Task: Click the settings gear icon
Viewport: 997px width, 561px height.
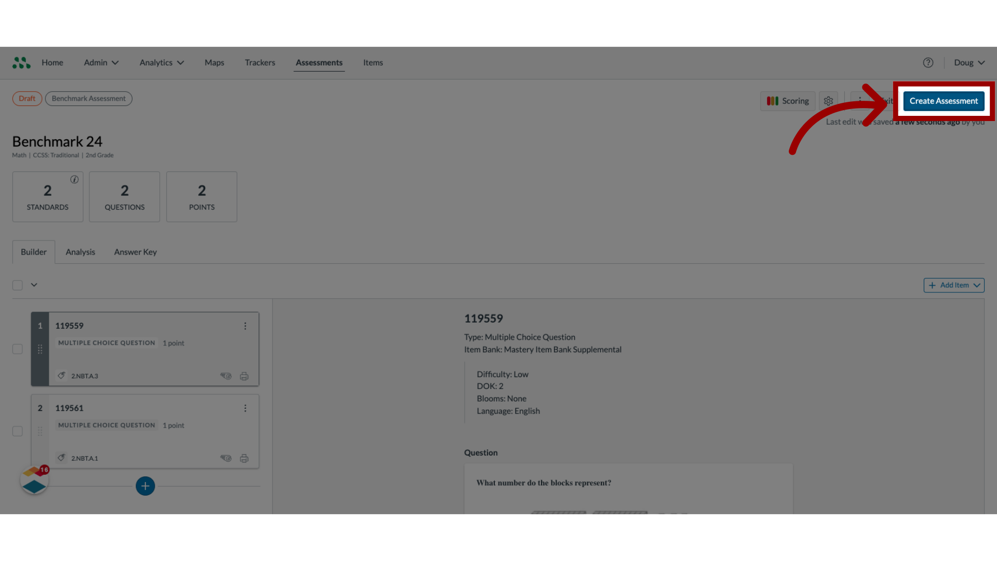Action: [829, 101]
